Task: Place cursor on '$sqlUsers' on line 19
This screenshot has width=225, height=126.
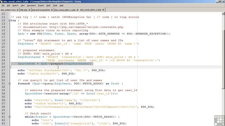Action: point(26,43)
